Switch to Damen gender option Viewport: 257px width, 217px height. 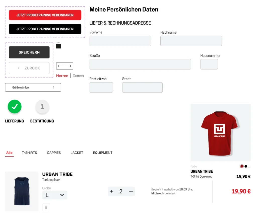[78, 76]
